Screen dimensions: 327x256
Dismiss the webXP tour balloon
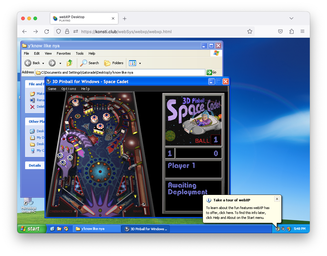coord(277,199)
